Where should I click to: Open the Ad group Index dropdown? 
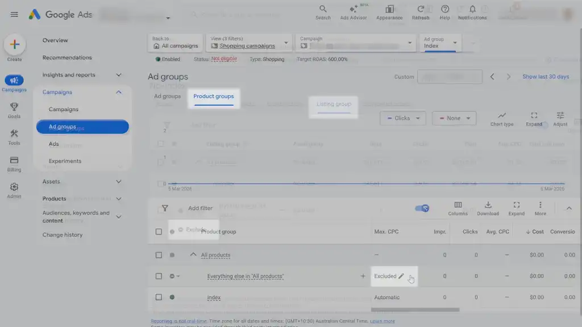point(440,43)
